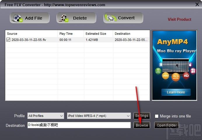Click the Add File film reel icon

[17, 18]
